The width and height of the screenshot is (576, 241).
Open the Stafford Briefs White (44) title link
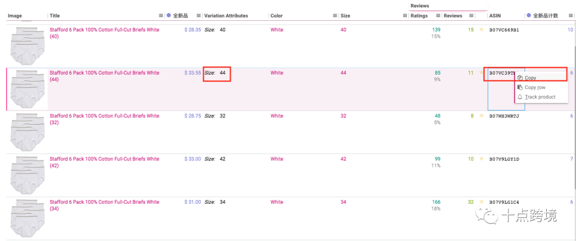point(105,76)
